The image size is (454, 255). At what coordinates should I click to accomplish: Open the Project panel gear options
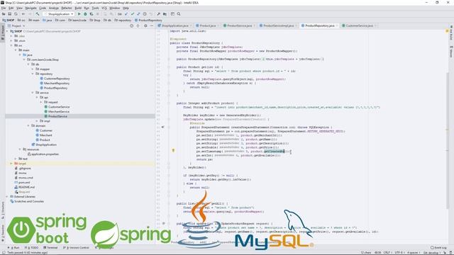pyautogui.click(x=145, y=25)
